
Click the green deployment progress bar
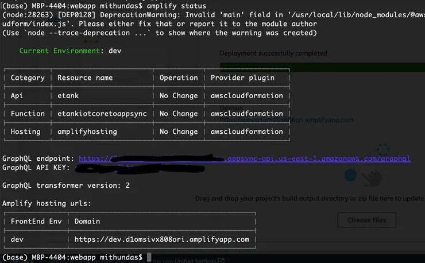coord(322,67)
